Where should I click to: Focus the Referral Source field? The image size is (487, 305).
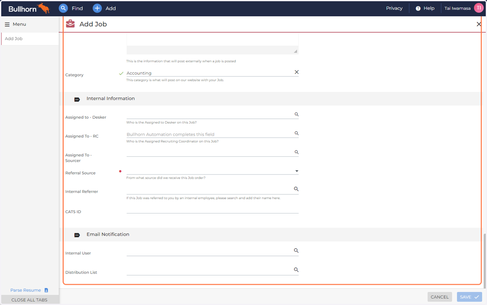point(212,171)
